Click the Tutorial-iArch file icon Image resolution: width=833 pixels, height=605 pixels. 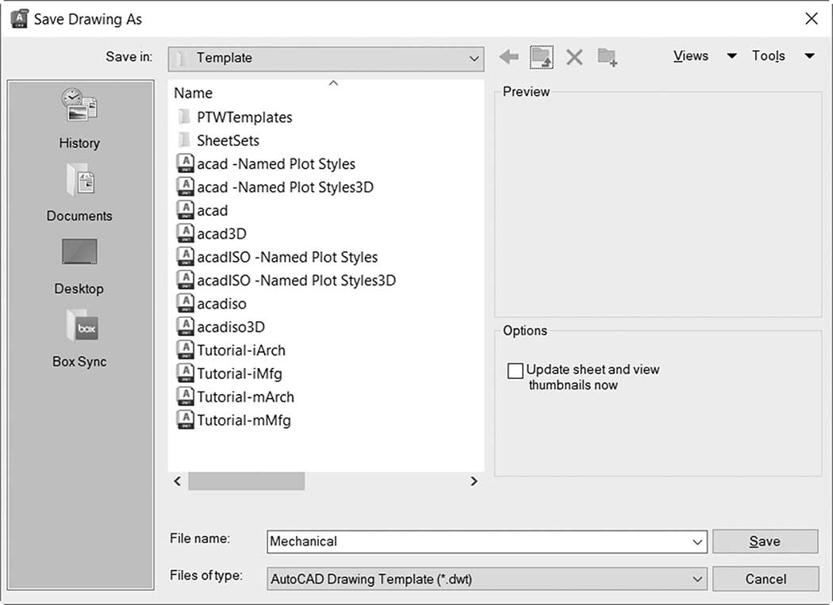(185, 350)
